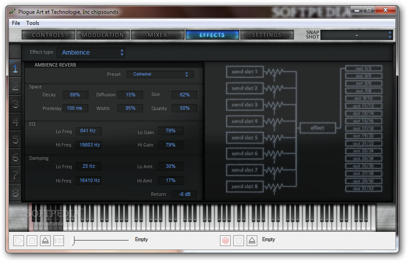Select effect slot 6 in the sidebar

point(15,157)
